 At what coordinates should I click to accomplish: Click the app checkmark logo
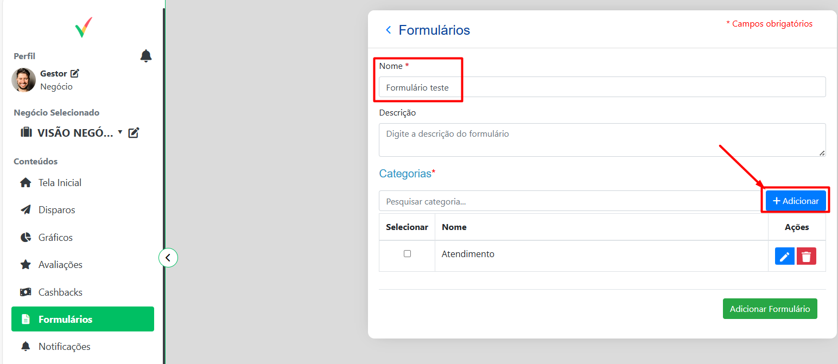click(x=84, y=27)
